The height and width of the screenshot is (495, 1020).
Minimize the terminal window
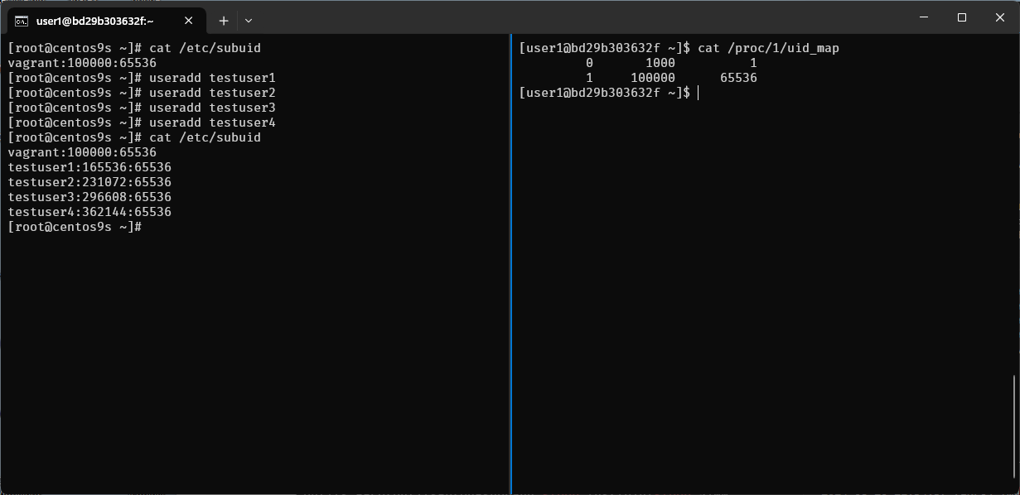(x=924, y=17)
